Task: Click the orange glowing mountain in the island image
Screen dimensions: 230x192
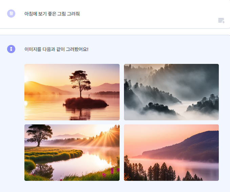Action: [43, 88]
